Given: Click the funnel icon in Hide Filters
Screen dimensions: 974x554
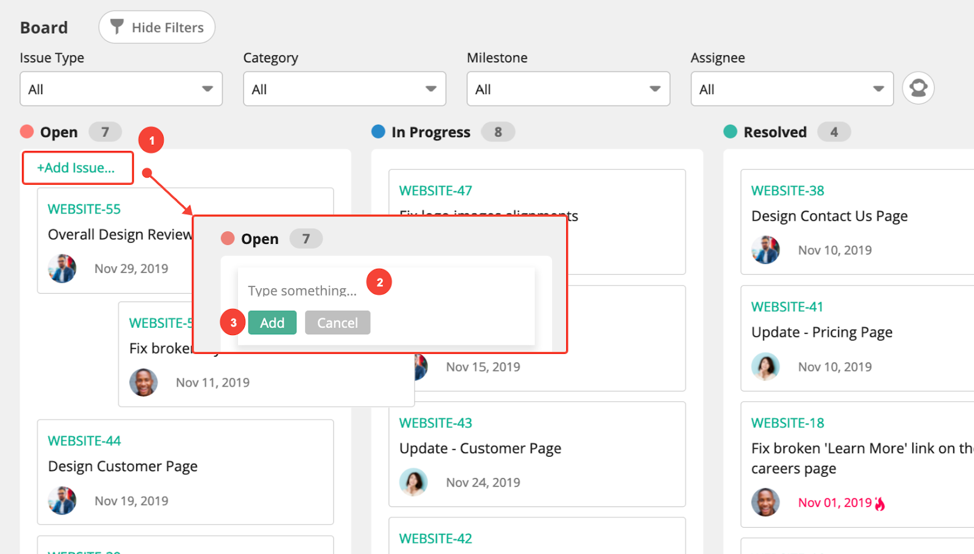Looking at the screenshot, I should 116,27.
